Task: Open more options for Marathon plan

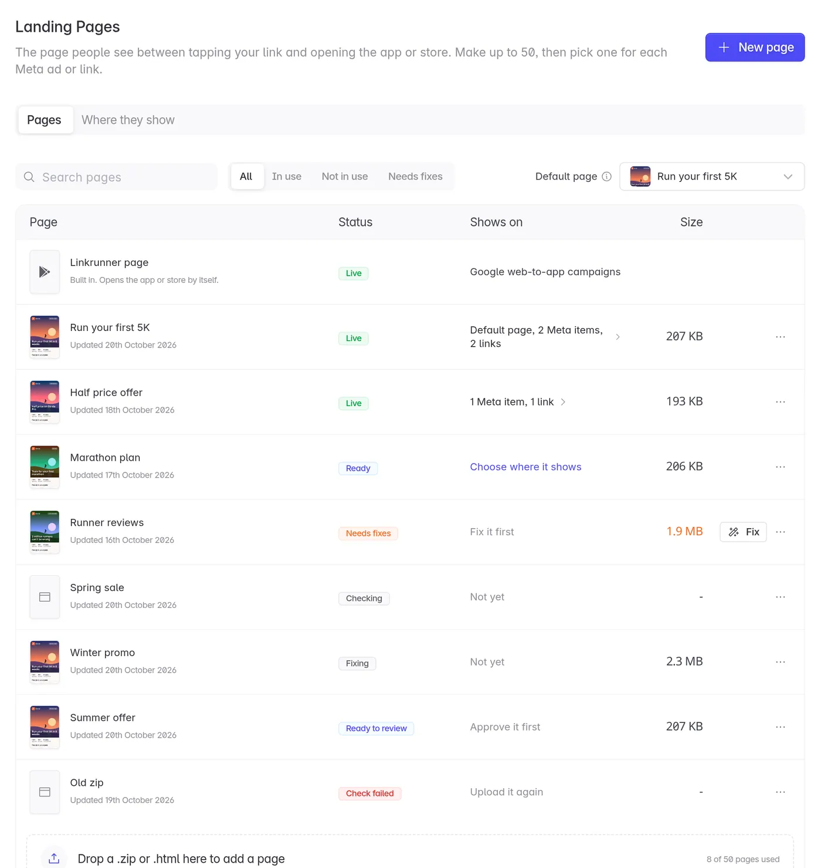Action: [x=780, y=467]
